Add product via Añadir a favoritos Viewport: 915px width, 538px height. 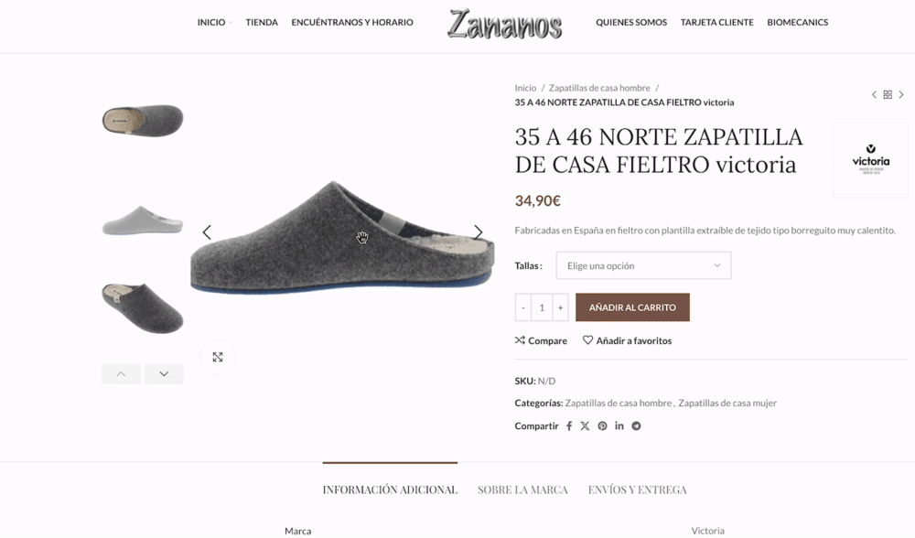[x=628, y=340]
